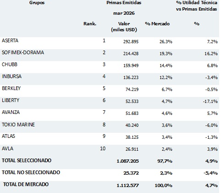Click the INBURSA technical utility -3,4% cell

point(211,78)
